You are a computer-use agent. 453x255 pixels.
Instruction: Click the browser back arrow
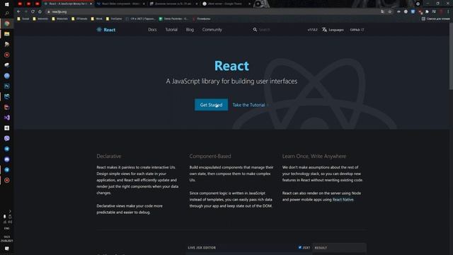[x=18, y=11]
